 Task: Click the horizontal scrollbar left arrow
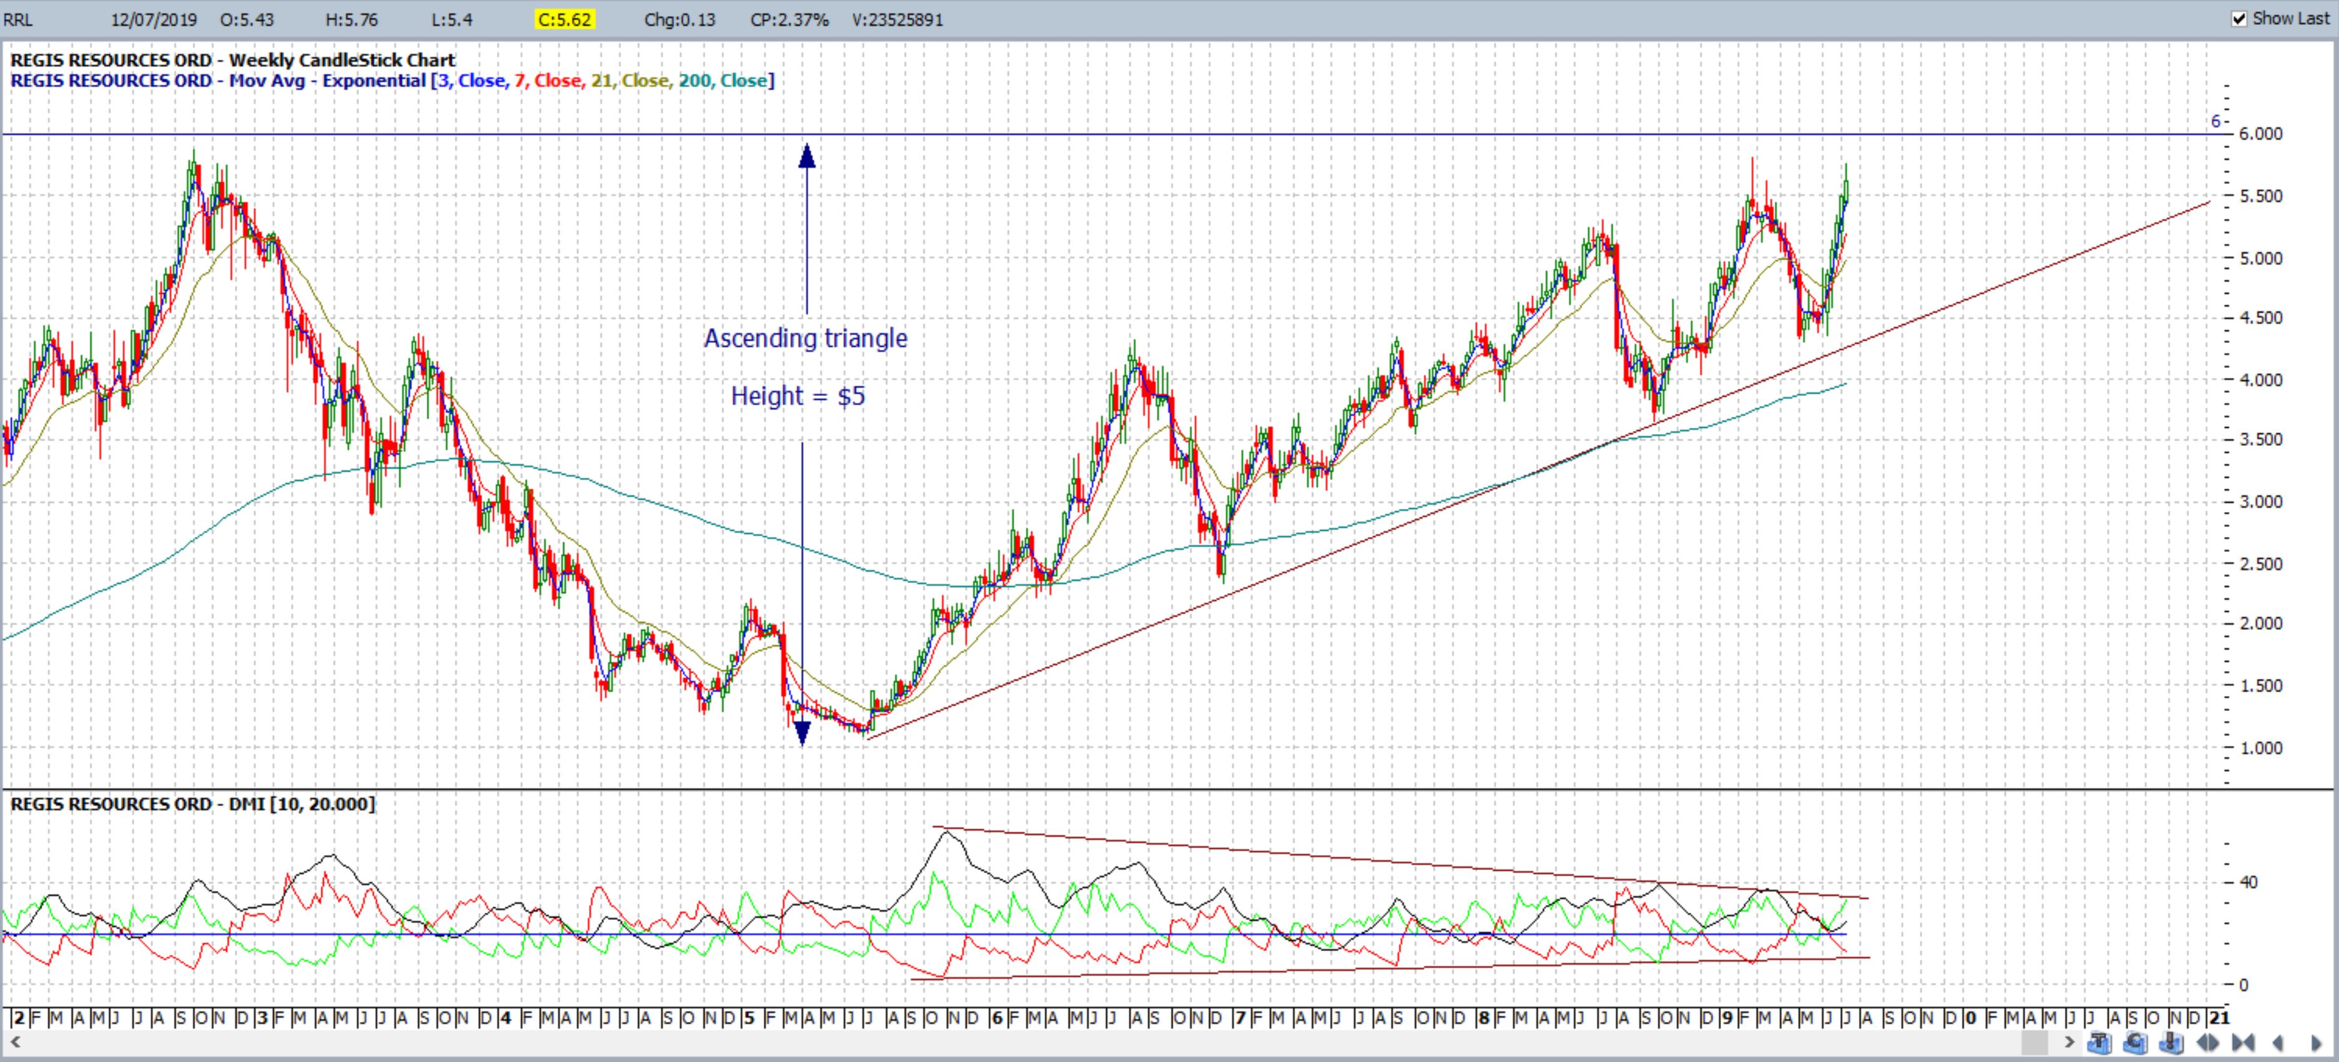[16, 1042]
